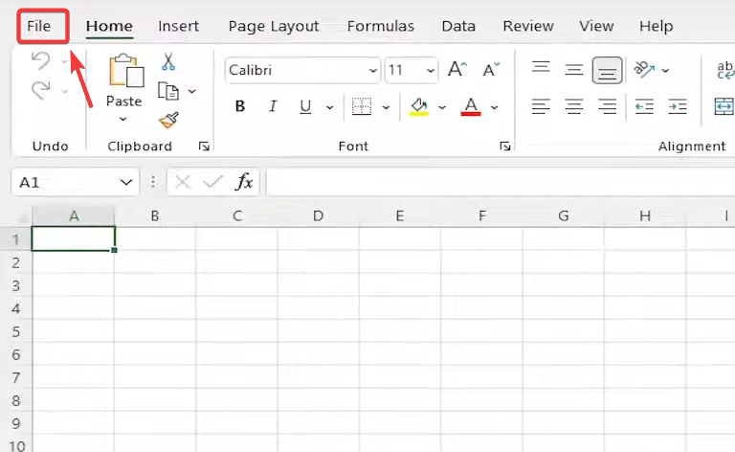735x452 pixels.
Task: Apply the yellow fill color
Action: point(418,106)
